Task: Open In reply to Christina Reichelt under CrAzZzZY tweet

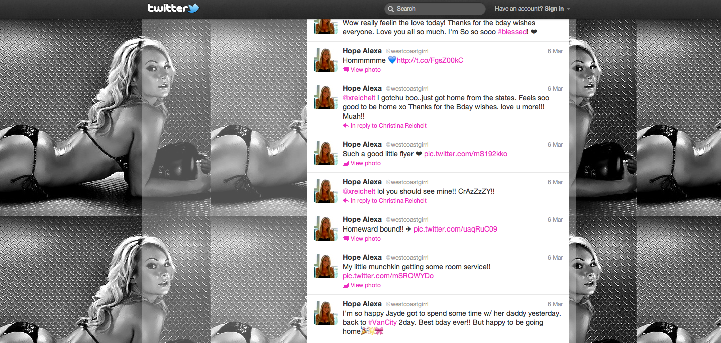Action: 388,201
